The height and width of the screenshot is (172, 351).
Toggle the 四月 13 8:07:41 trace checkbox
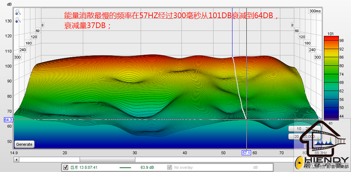tap(65, 167)
